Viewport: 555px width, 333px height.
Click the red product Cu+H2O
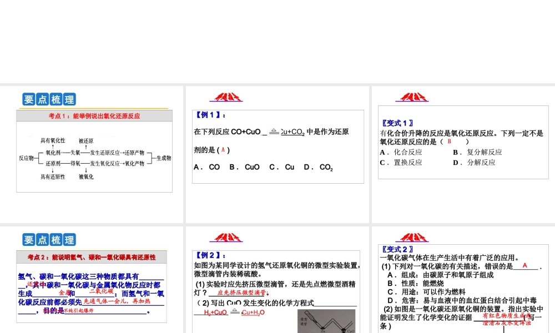click(x=253, y=312)
